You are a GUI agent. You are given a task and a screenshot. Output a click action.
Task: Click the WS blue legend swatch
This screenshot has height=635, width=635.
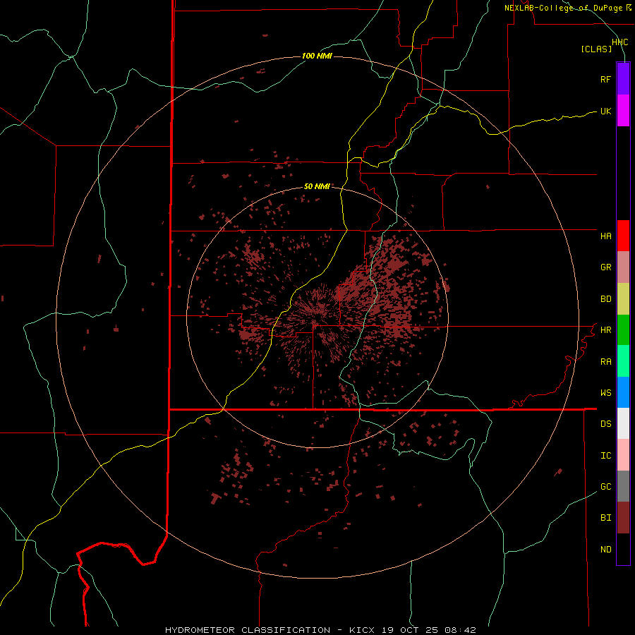click(623, 392)
